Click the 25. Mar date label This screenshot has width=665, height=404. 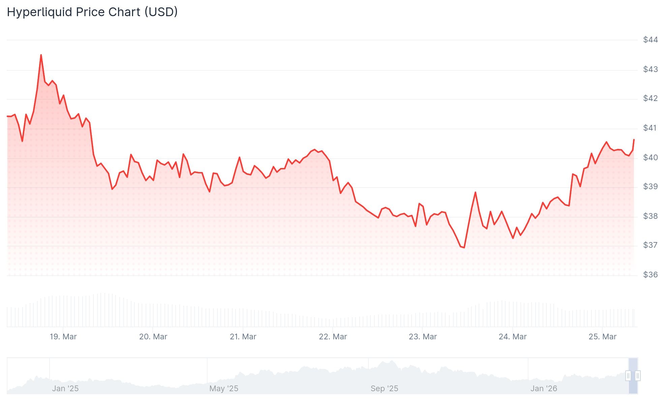[x=602, y=337]
